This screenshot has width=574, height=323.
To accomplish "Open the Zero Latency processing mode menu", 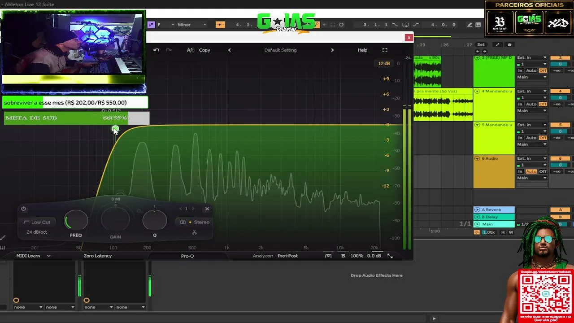I will 97,256.
